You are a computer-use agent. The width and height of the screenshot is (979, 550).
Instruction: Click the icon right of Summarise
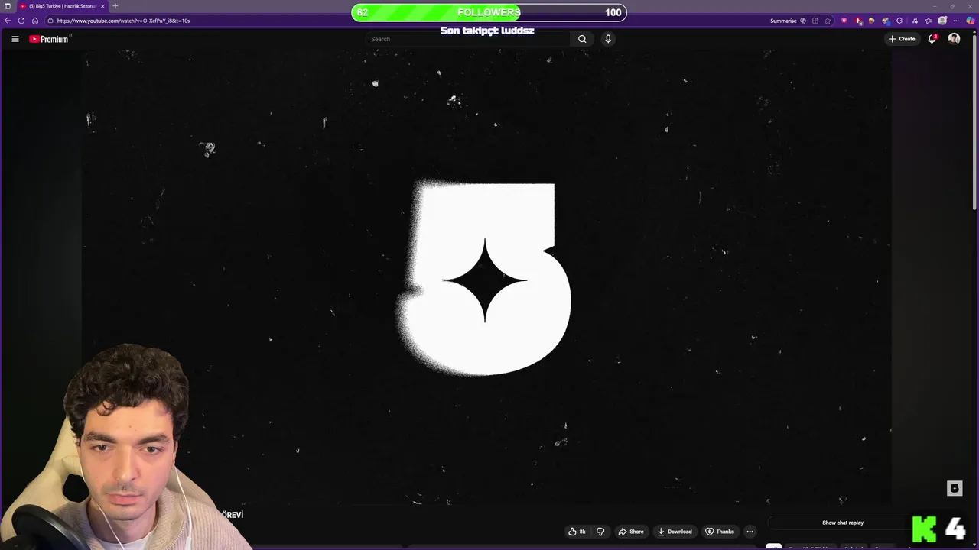tap(803, 21)
